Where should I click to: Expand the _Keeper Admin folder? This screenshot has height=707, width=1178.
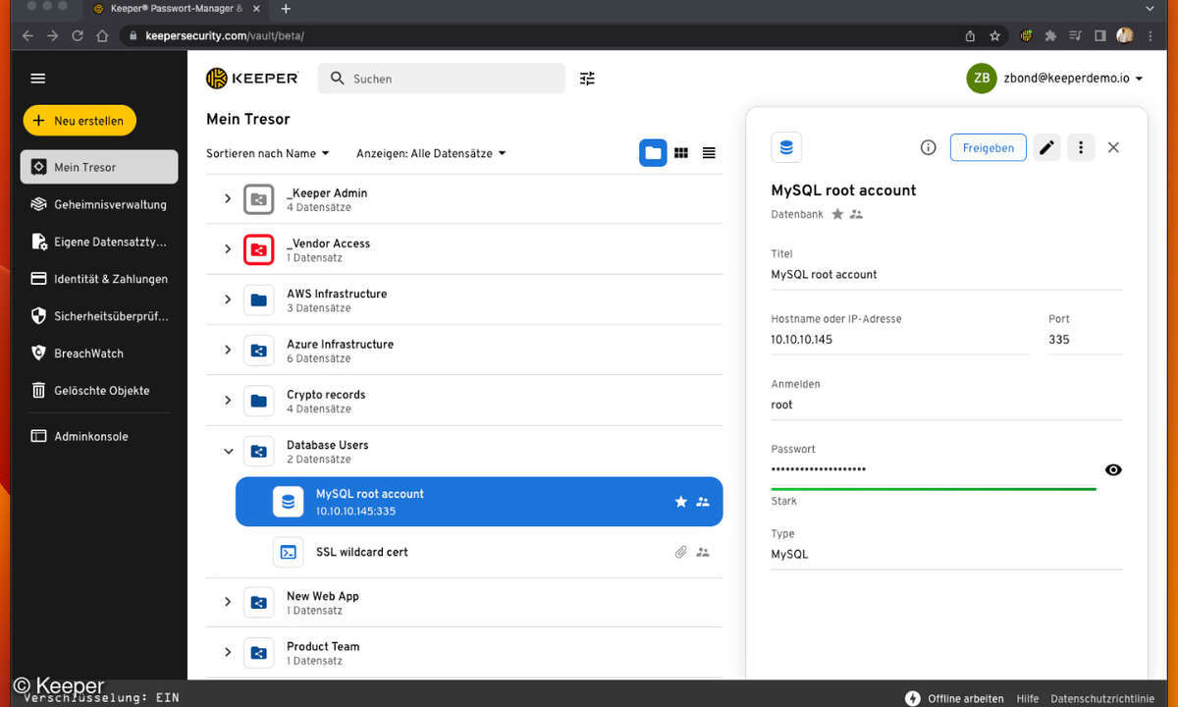coord(228,199)
